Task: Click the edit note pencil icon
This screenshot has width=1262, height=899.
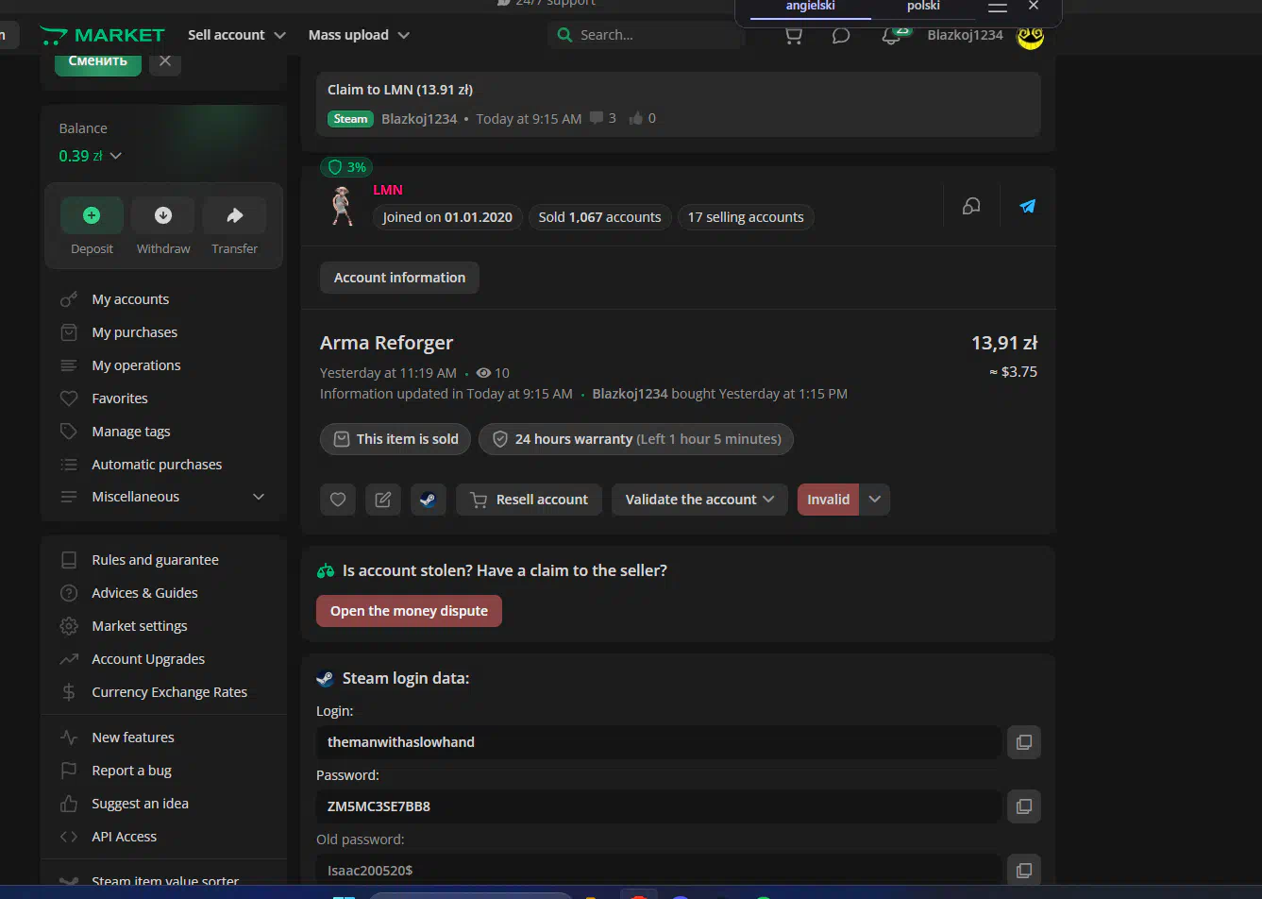Action: point(383,500)
